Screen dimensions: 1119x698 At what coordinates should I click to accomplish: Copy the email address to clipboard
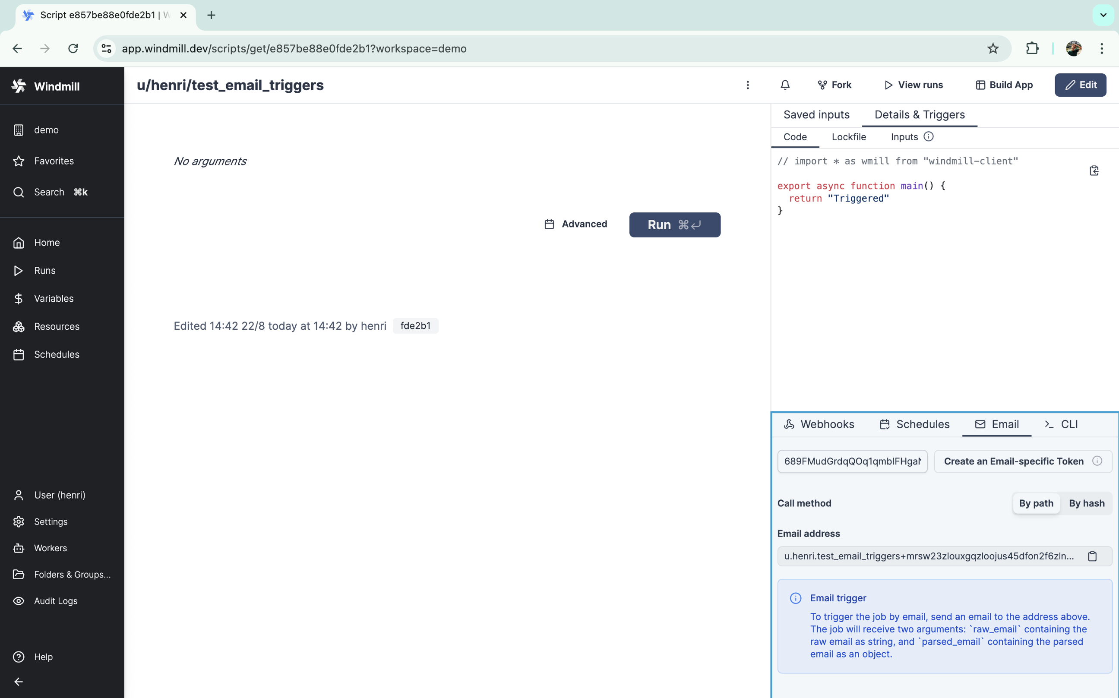(x=1092, y=556)
